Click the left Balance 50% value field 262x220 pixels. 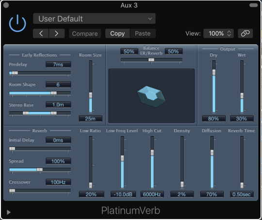pyautogui.click(x=129, y=51)
